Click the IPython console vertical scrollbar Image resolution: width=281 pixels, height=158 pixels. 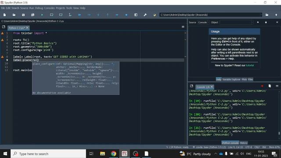pos(279,115)
